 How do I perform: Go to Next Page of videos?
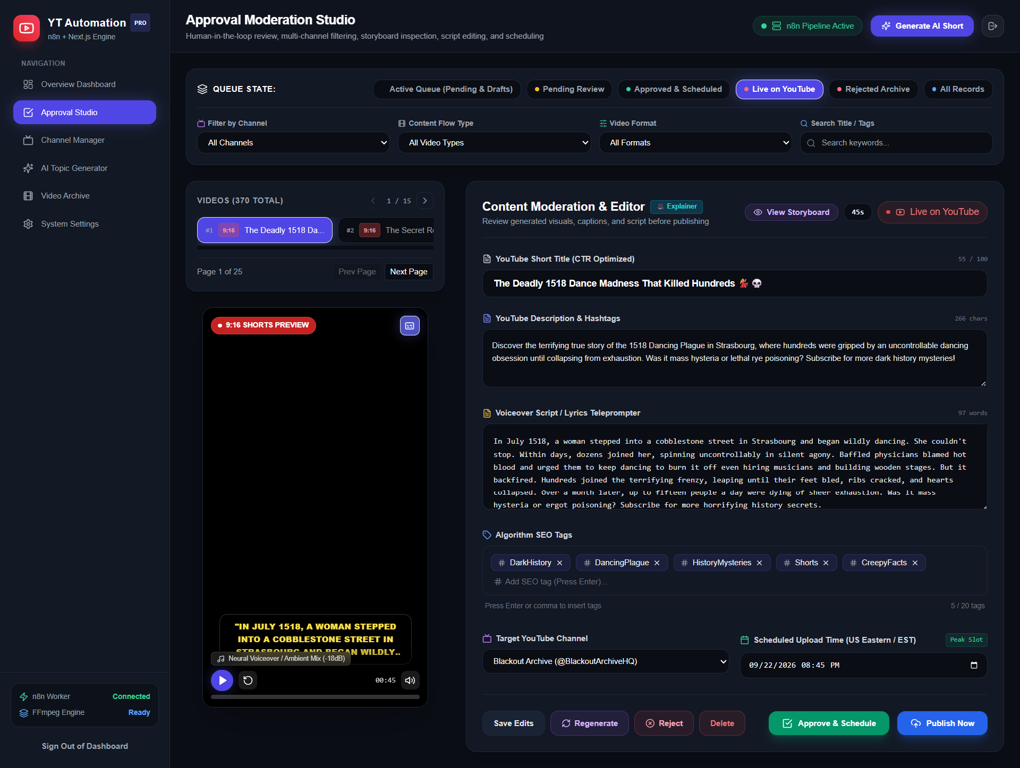point(409,272)
